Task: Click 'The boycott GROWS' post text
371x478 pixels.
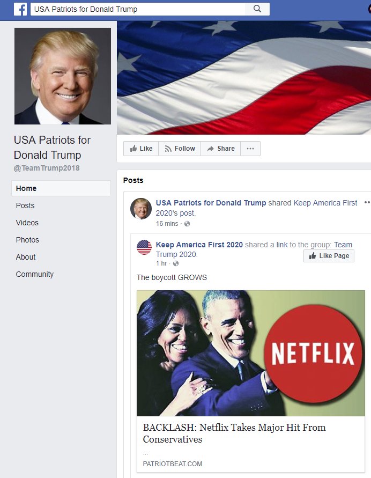Action: pos(172,277)
